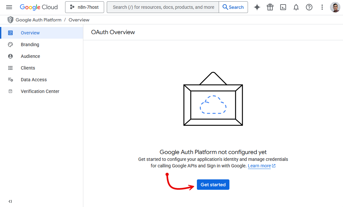Screen dimensions: 343x207
Task: Open the Clients section
Action: coord(42,68)
